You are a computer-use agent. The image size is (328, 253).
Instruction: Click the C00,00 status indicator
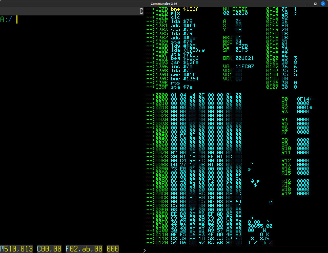click(49, 249)
